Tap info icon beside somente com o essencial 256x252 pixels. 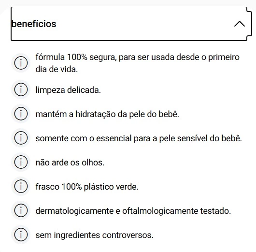(x=21, y=138)
